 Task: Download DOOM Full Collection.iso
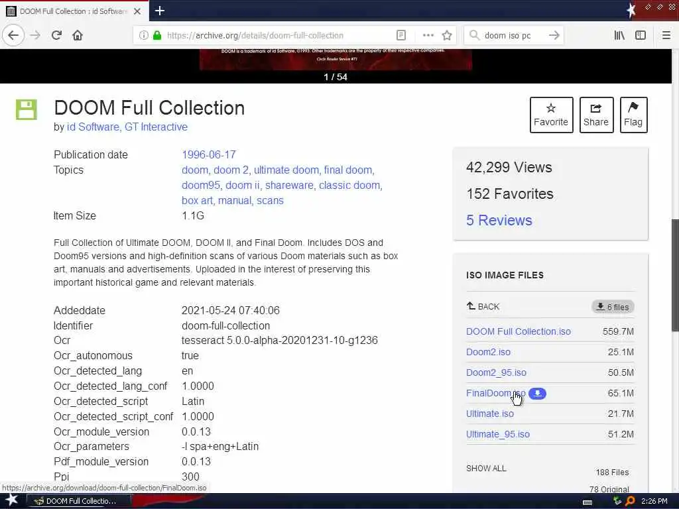click(519, 331)
